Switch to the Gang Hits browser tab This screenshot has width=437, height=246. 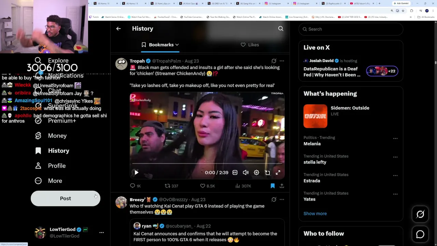coord(248,3)
